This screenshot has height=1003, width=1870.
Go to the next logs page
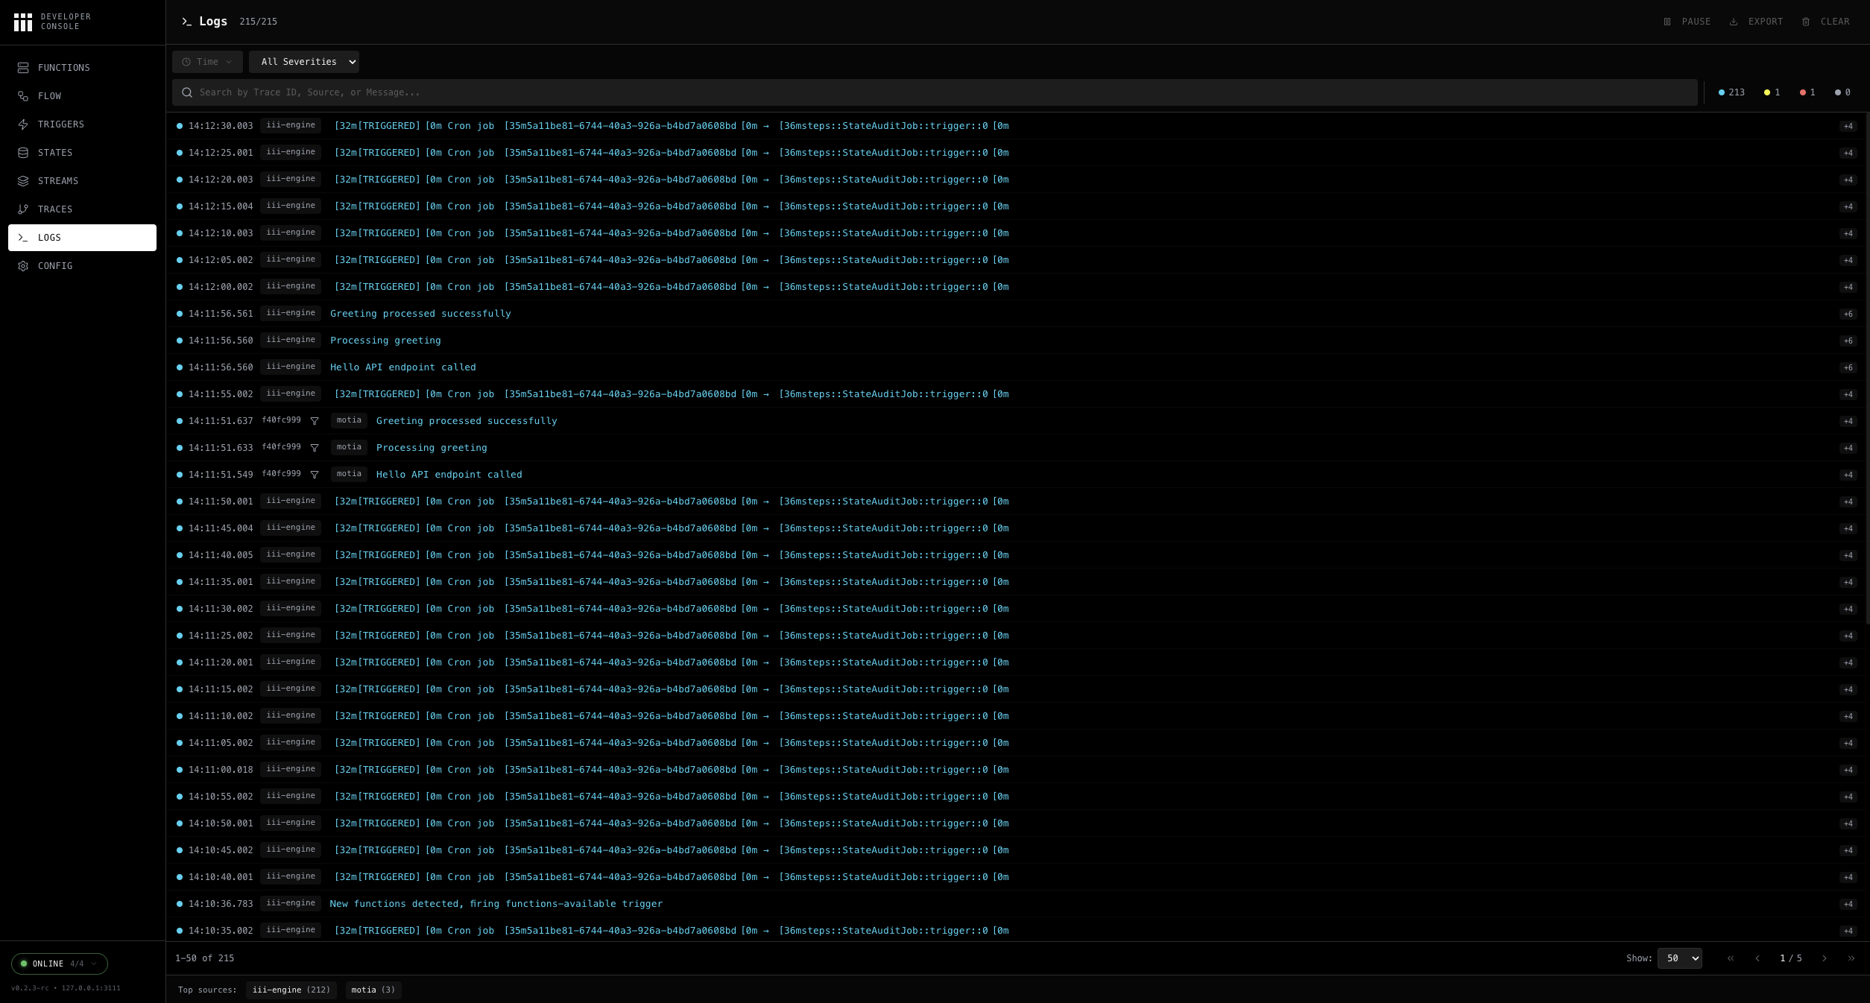pos(1824,958)
